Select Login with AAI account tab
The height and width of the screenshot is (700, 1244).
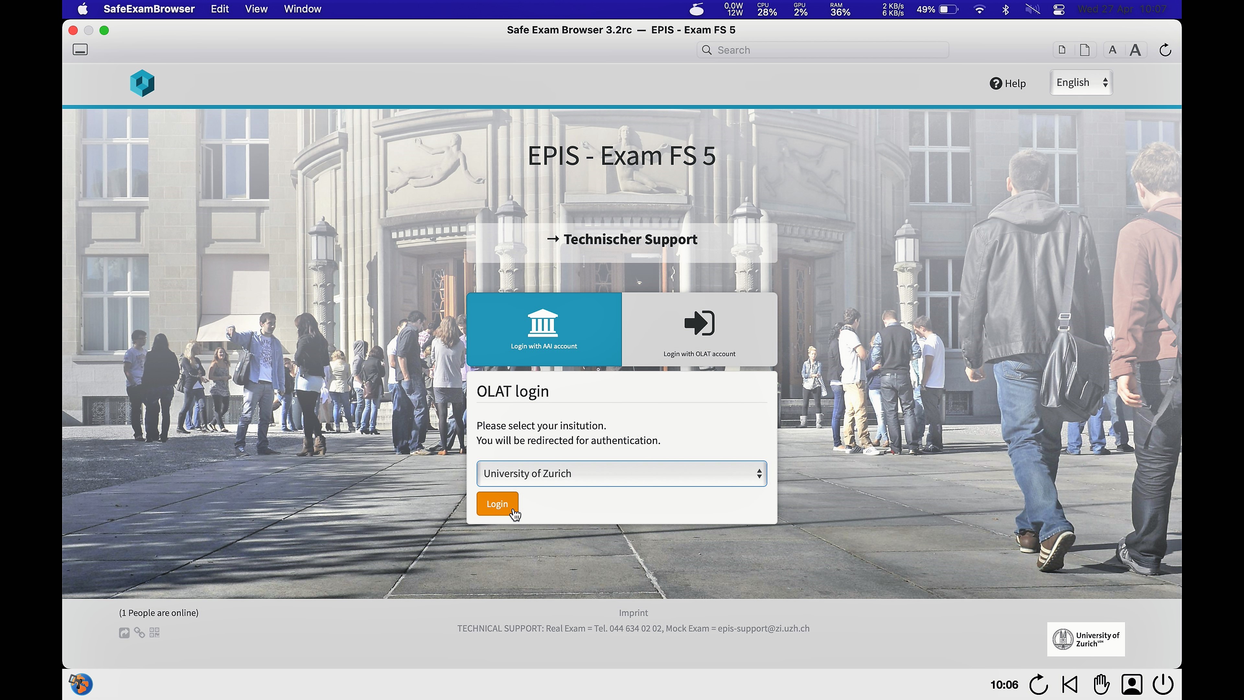point(544,330)
